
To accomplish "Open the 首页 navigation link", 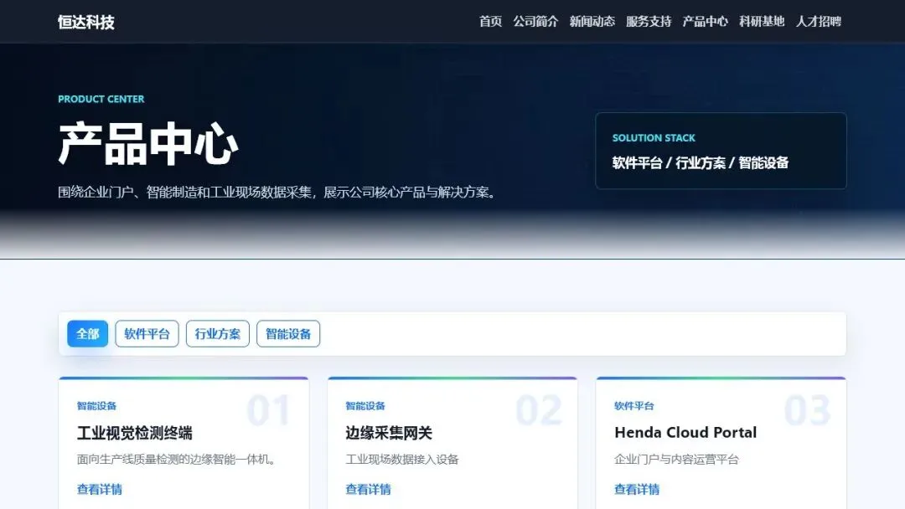I will point(490,21).
